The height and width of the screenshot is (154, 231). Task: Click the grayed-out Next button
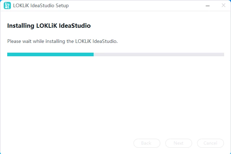[x=179, y=143]
